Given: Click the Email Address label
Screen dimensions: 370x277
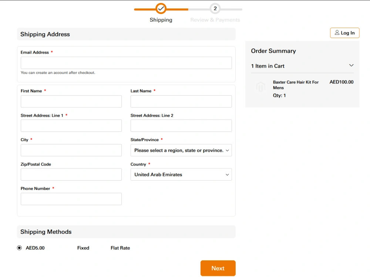Looking at the screenshot, I should point(35,52).
